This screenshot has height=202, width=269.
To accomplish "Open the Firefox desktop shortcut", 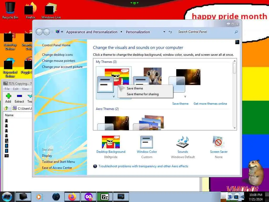I will click(x=30, y=10).
